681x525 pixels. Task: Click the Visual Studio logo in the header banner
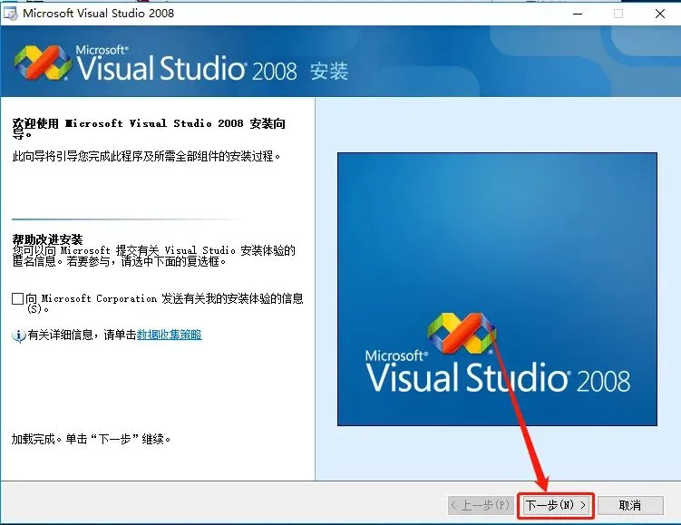click(43, 63)
